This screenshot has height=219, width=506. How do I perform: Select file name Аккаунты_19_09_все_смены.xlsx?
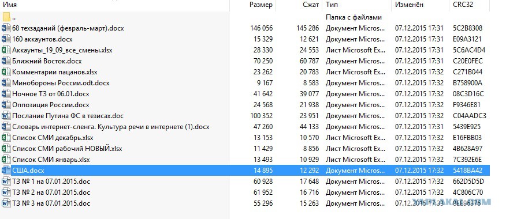(x=62, y=50)
